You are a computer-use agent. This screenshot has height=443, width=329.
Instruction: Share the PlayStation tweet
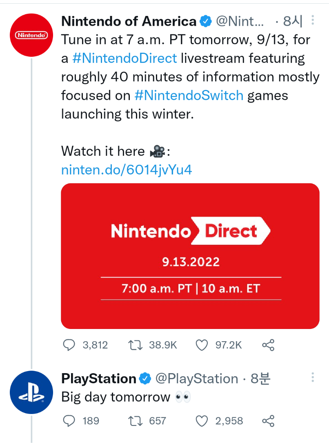click(268, 421)
